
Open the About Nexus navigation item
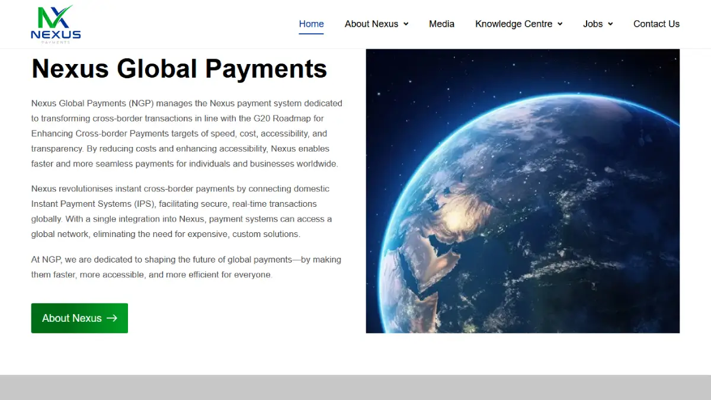(371, 24)
